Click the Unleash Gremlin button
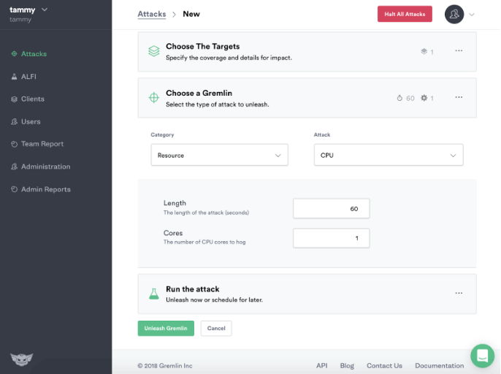The height and width of the screenshot is (374, 501). pyautogui.click(x=166, y=328)
